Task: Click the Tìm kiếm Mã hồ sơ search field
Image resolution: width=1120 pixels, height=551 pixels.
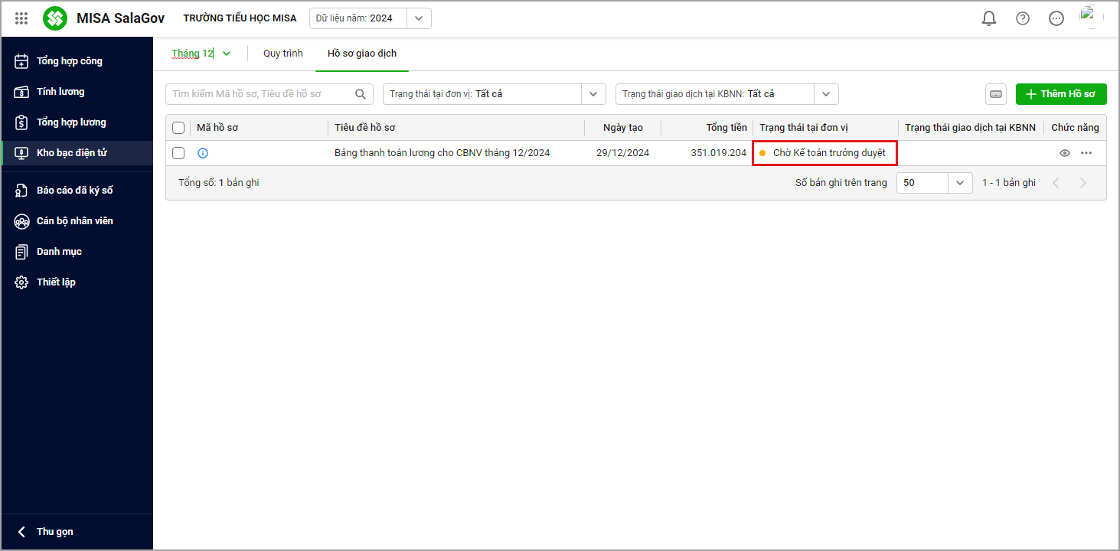Action: pyautogui.click(x=260, y=94)
